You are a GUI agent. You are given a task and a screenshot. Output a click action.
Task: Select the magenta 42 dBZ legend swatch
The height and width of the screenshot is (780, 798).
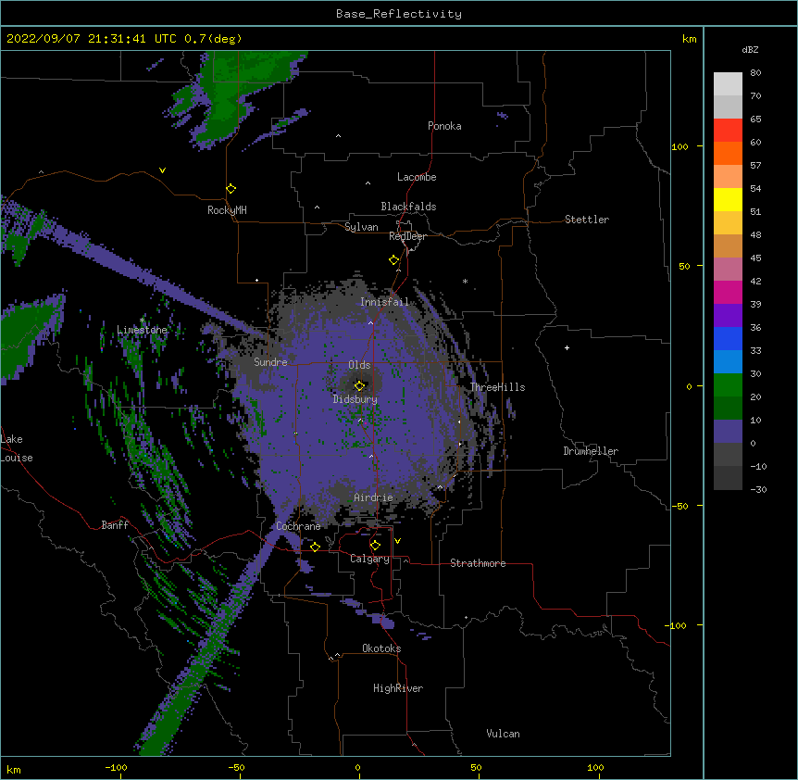(728, 292)
